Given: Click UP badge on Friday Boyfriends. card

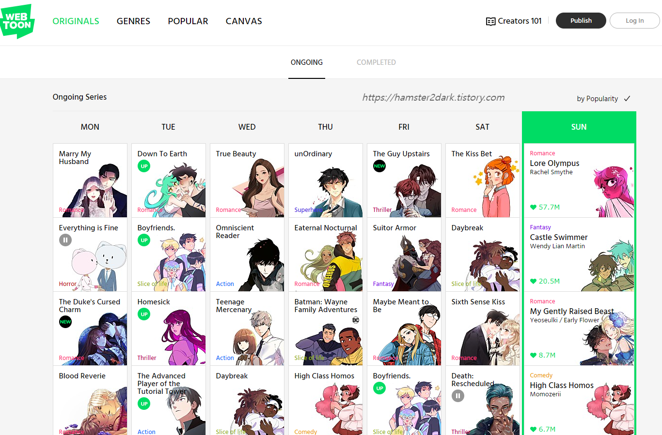Looking at the screenshot, I should point(379,388).
